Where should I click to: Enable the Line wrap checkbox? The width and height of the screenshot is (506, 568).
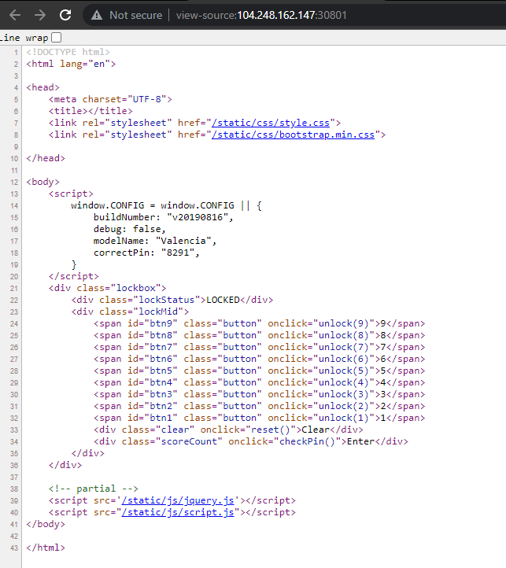56,38
